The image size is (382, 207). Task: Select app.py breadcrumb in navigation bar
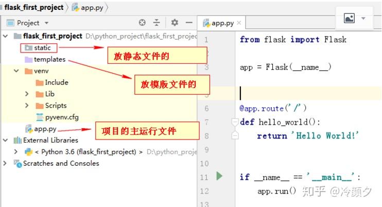click(x=92, y=8)
